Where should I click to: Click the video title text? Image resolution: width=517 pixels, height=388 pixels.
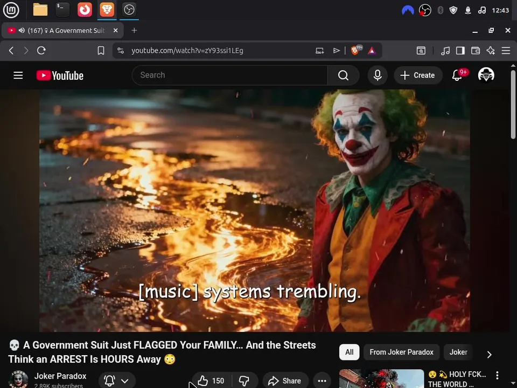click(x=162, y=352)
